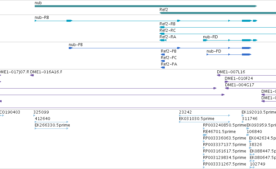The width and height of the screenshot is (276, 169).
Task: Click the 325099 EST label
Action: [41, 112]
